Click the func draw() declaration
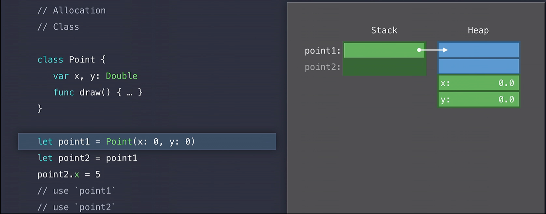 (x=98, y=93)
